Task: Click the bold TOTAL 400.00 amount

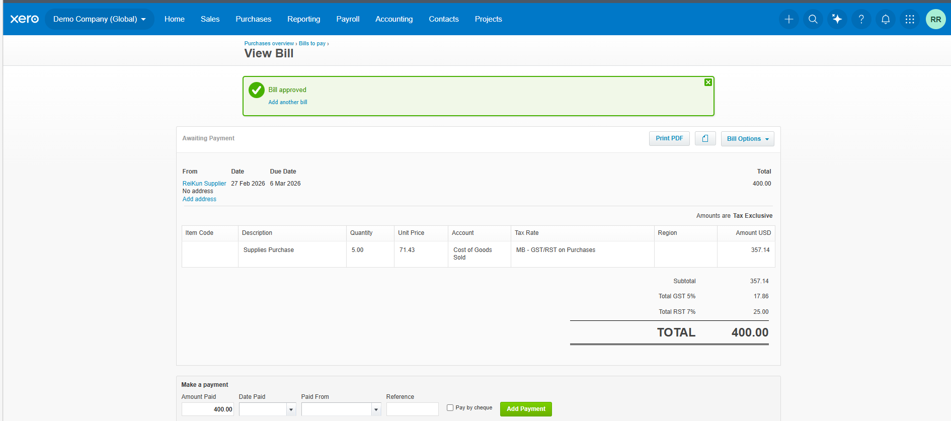Action: [750, 332]
